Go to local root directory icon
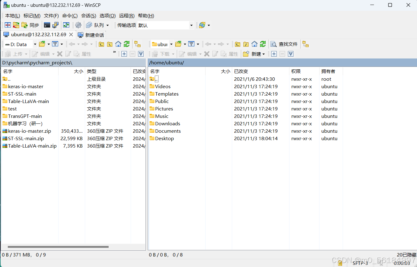This screenshot has width=417, height=267. pos(110,44)
